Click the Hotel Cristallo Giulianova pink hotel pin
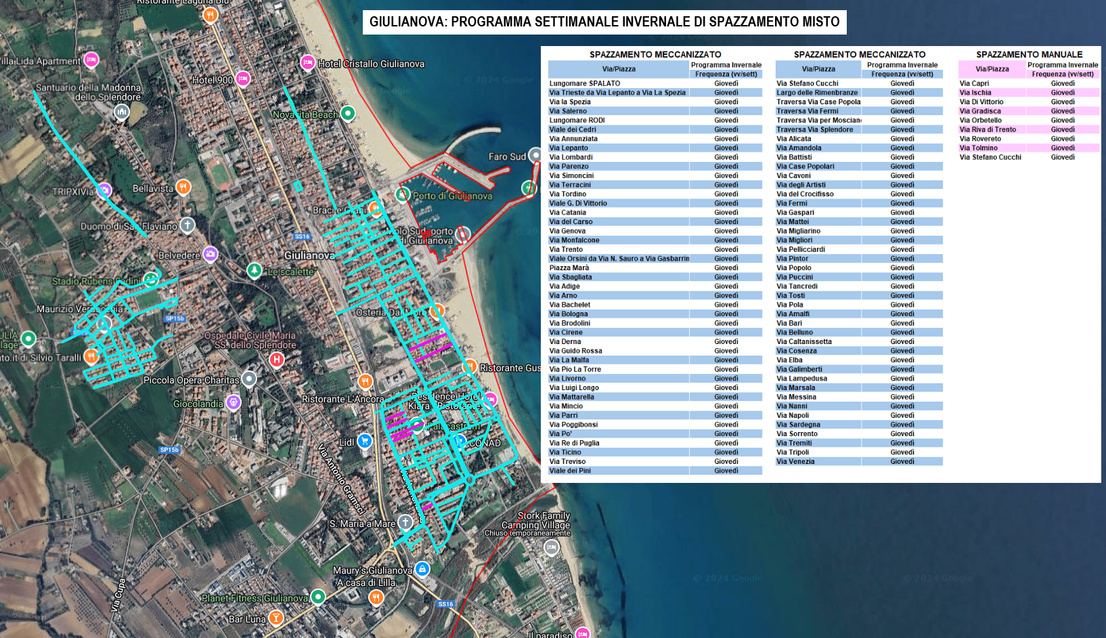This screenshot has height=638, width=1106. tap(307, 63)
